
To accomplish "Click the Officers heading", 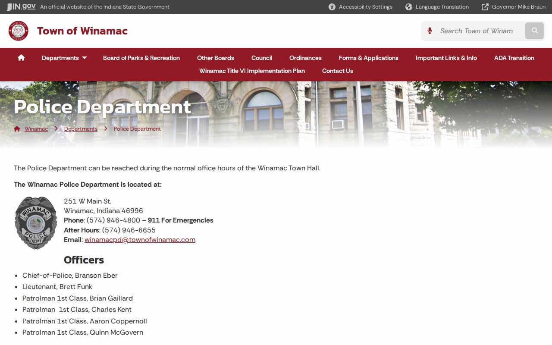I will [84, 260].
